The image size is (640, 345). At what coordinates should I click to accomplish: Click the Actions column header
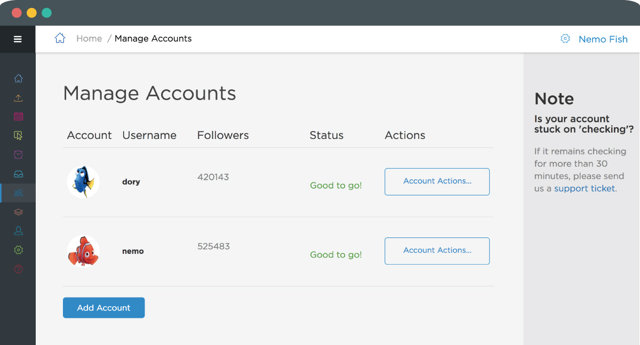405,135
